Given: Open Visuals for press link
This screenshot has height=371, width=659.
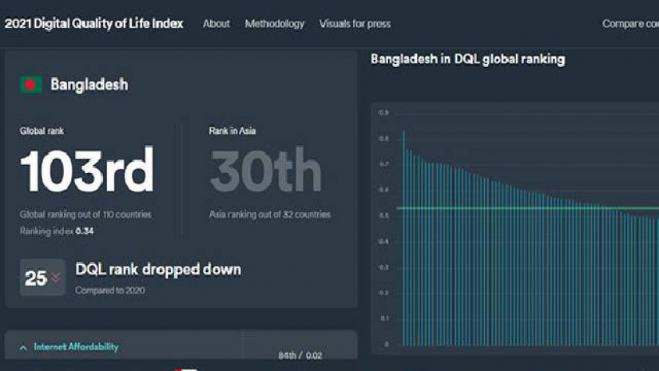Looking at the screenshot, I should coord(355,24).
